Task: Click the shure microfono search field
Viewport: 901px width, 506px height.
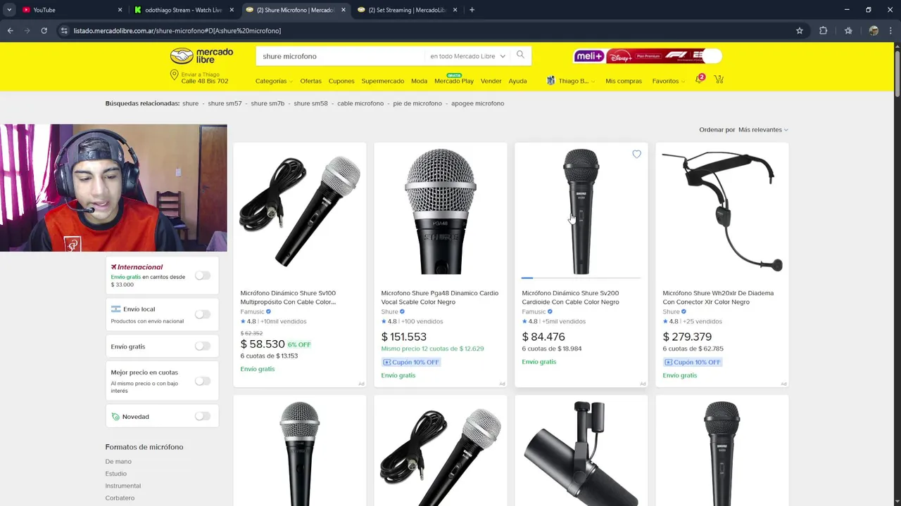Action: click(341, 56)
